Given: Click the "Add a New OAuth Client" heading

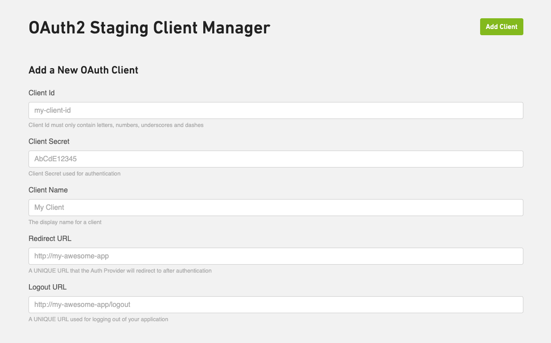Looking at the screenshot, I should [x=83, y=70].
